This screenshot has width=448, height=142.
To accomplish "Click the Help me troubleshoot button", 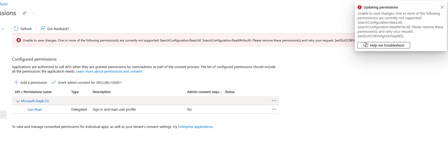I will click(x=383, y=45).
